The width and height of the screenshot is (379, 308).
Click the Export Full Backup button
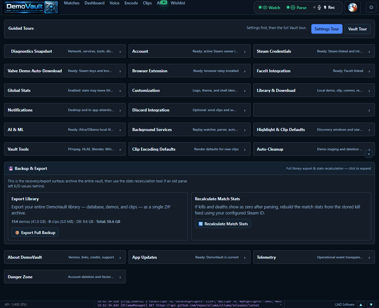point(35,232)
